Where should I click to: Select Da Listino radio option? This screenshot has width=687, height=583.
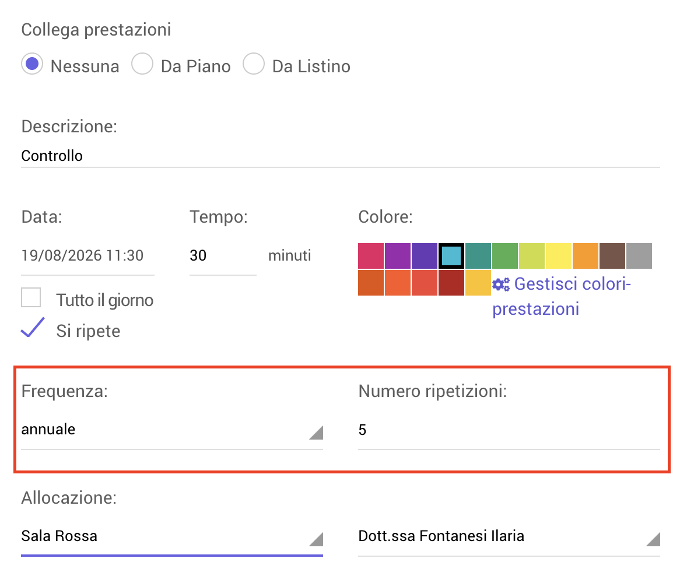(254, 64)
